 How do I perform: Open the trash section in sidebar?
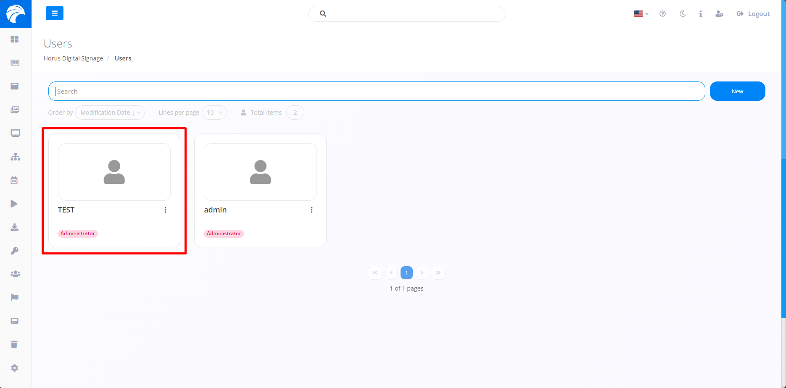point(15,344)
